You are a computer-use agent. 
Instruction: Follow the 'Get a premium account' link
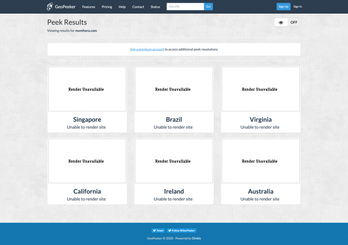click(x=147, y=49)
